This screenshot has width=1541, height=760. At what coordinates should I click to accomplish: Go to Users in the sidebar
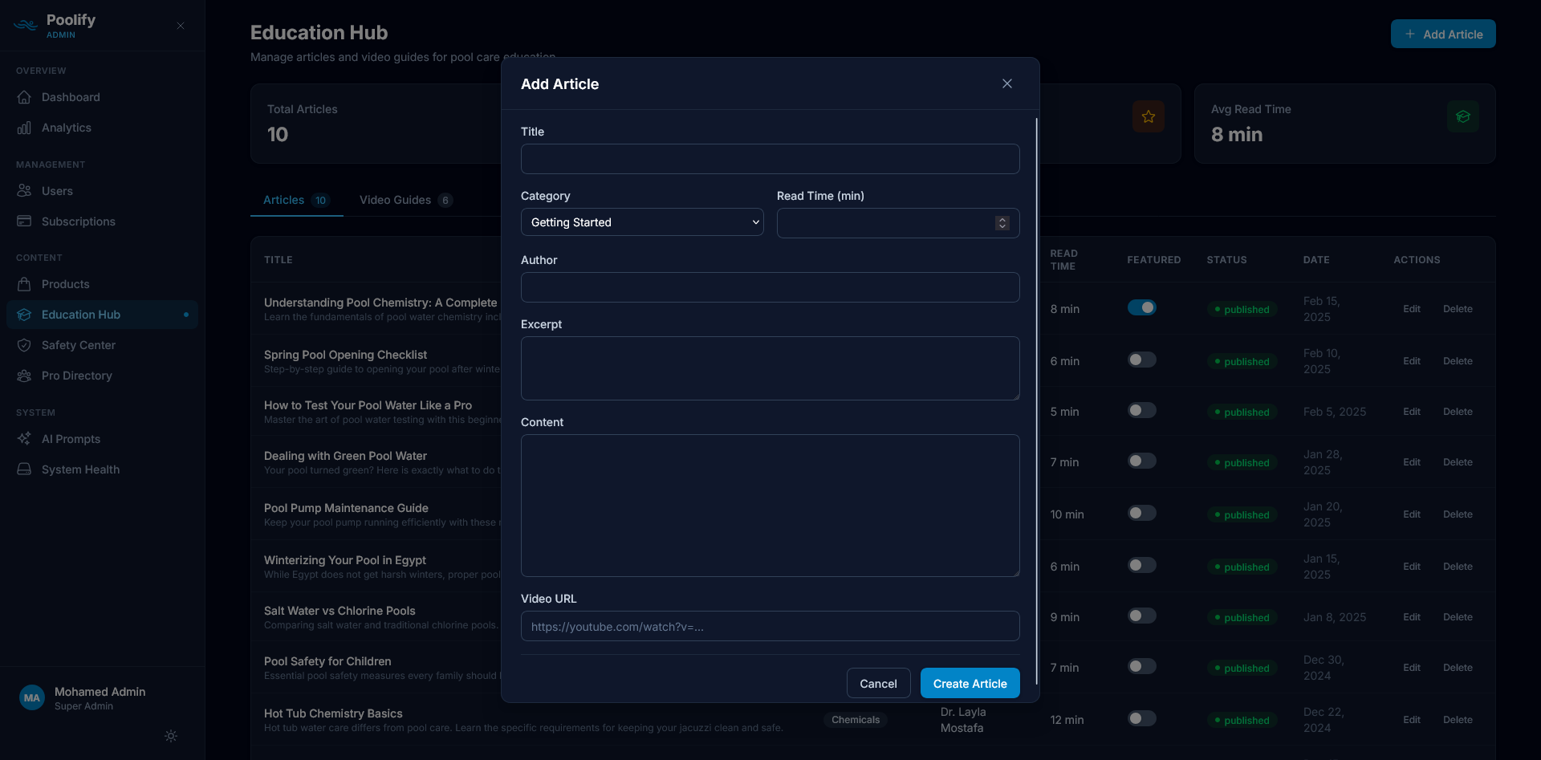click(x=102, y=191)
